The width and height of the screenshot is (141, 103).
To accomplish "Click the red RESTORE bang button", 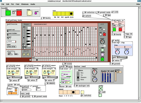I will (x=19, y=13).
